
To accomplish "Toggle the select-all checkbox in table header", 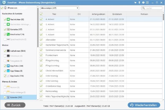I will click(41, 14).
